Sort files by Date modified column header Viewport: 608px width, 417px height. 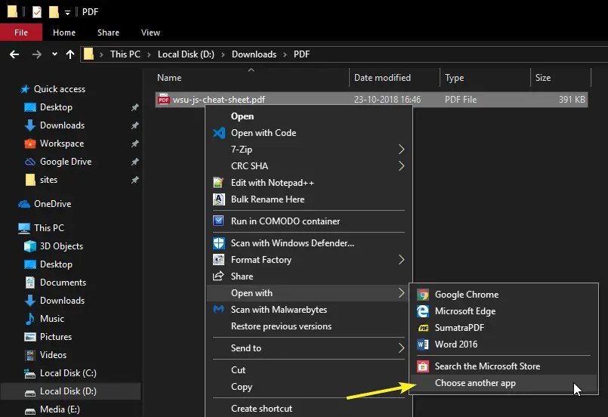point(382,78)
